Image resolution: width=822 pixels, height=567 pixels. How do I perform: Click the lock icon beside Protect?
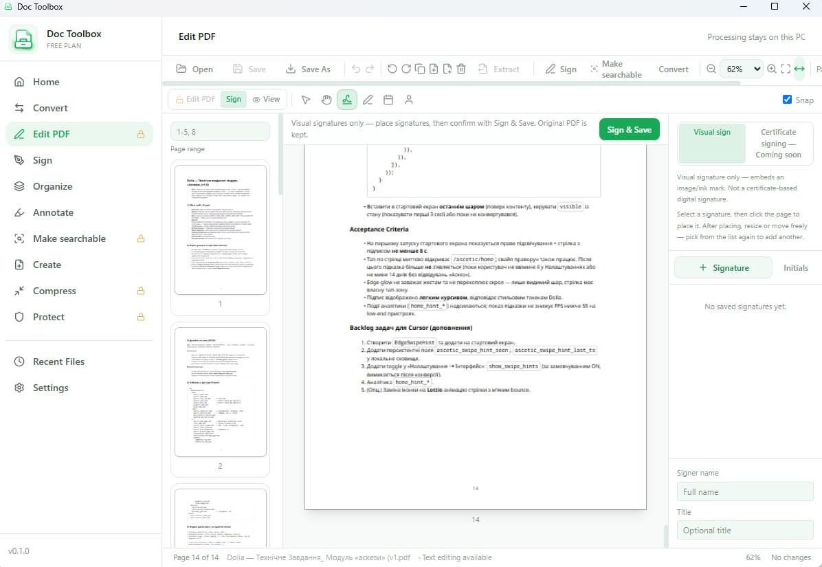[140, 317]
